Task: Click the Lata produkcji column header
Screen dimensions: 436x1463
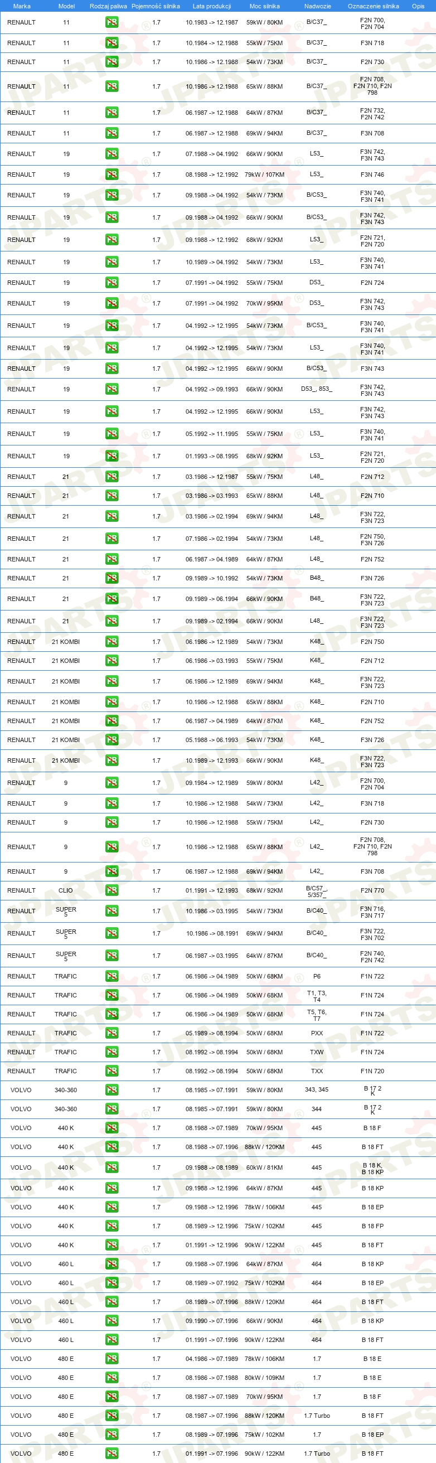Action: point(212,6)
